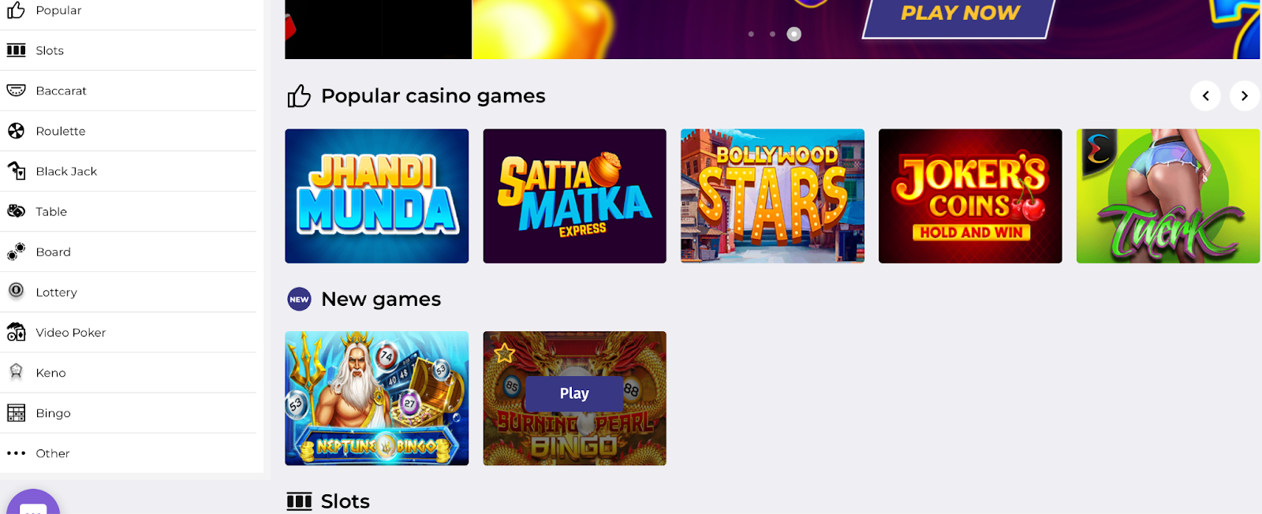Click the Roulette wheel icon
Screen dimensions: 1262x514
[x=16, y=131]
